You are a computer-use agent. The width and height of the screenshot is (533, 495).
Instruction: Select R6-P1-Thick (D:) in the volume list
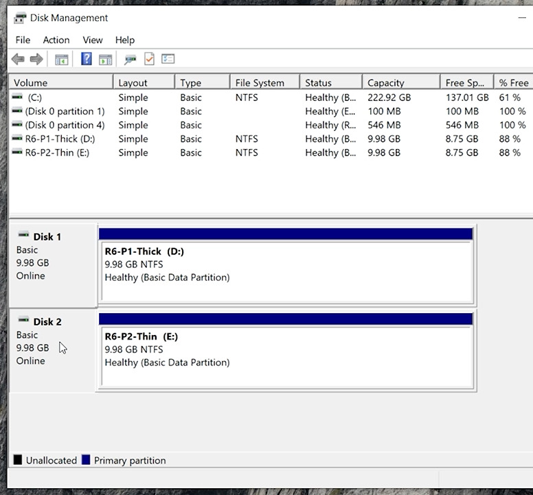pos(271,139)
